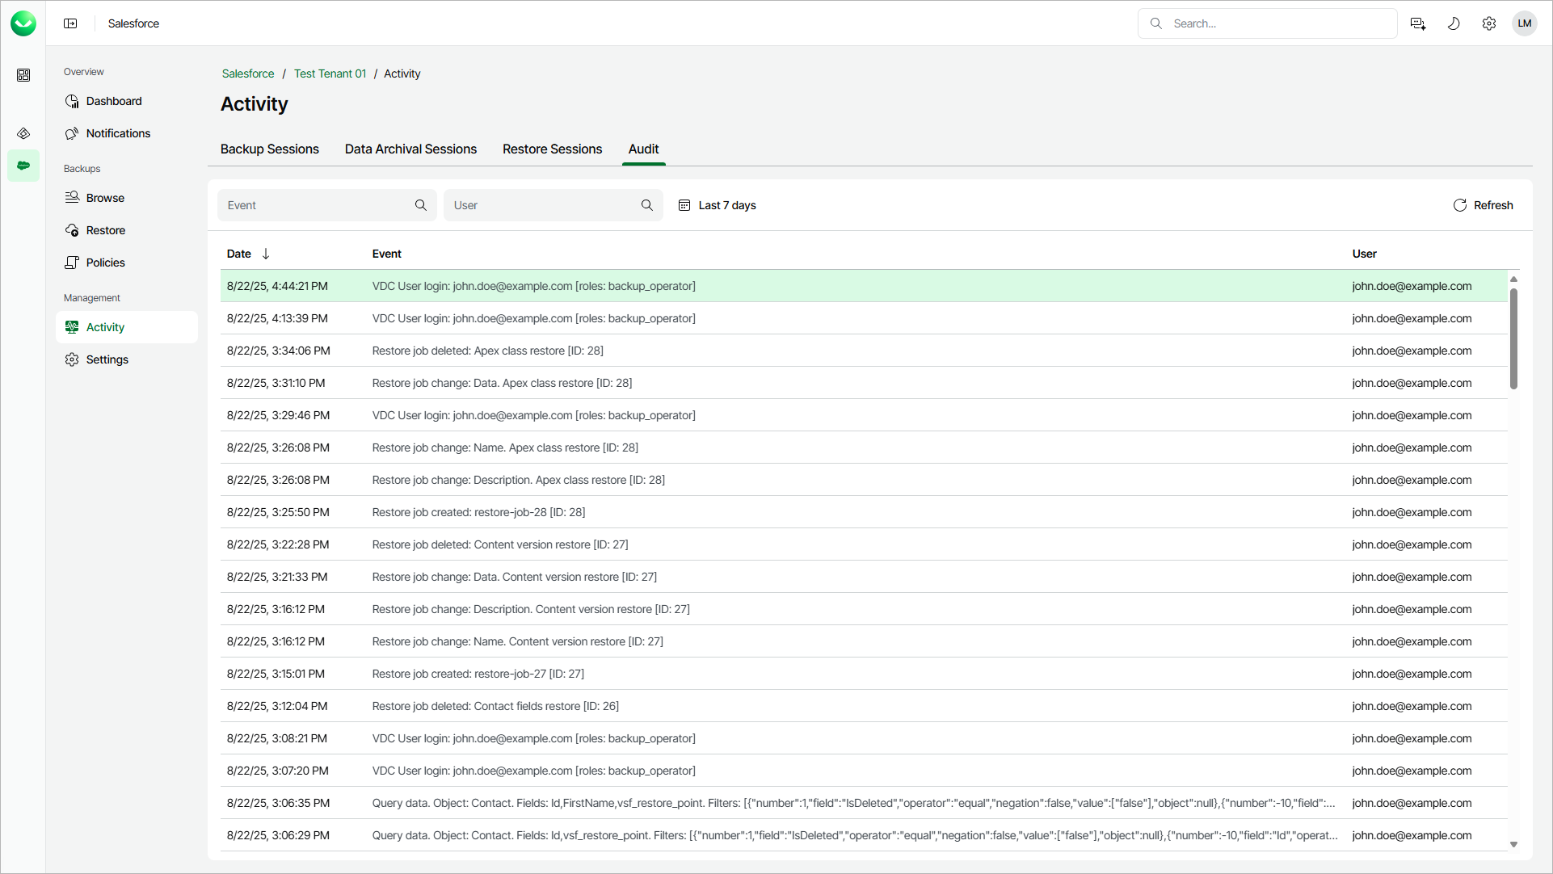
Task: Click the Event filter input field
Action: pos(317,205)
